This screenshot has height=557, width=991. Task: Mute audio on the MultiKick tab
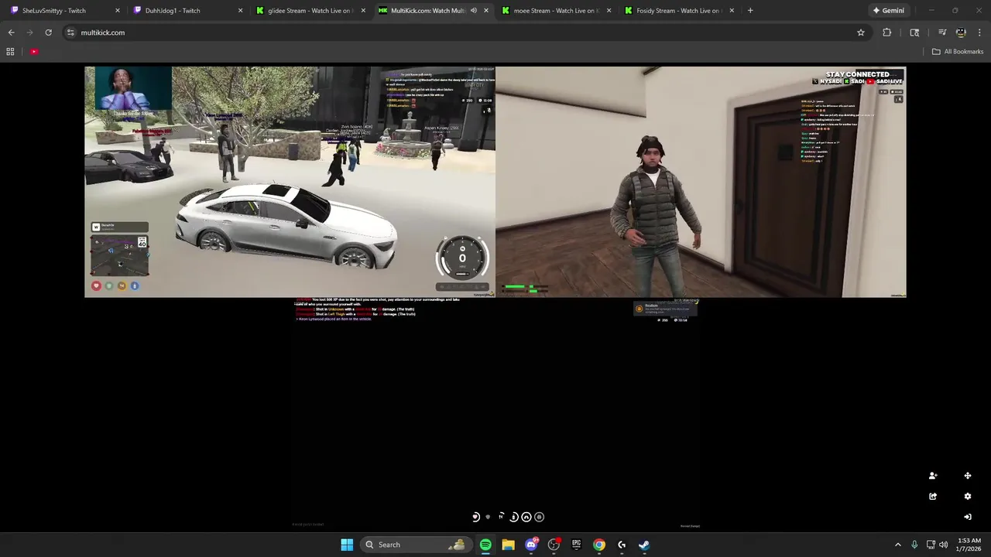pyautogui.click(x=473, y=11)
